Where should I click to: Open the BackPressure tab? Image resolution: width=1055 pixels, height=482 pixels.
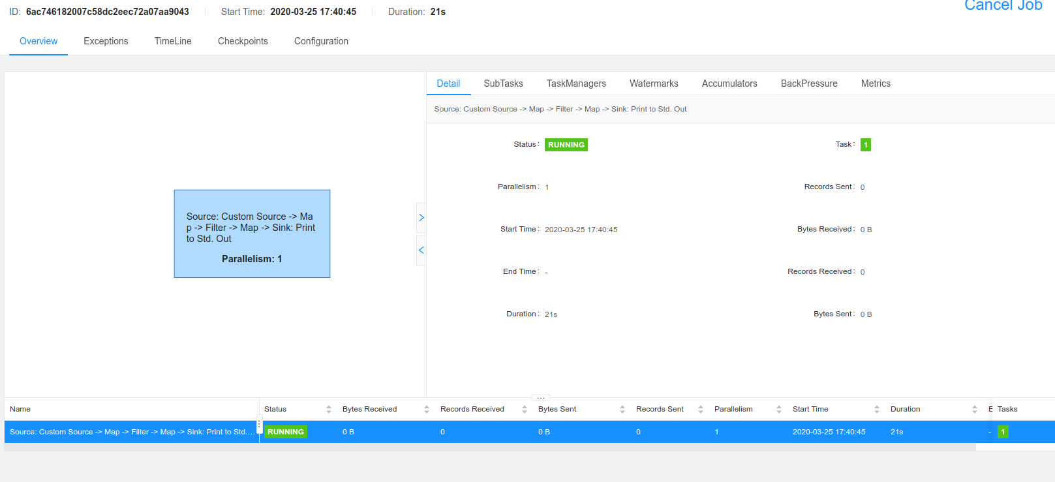click(809, 83)
